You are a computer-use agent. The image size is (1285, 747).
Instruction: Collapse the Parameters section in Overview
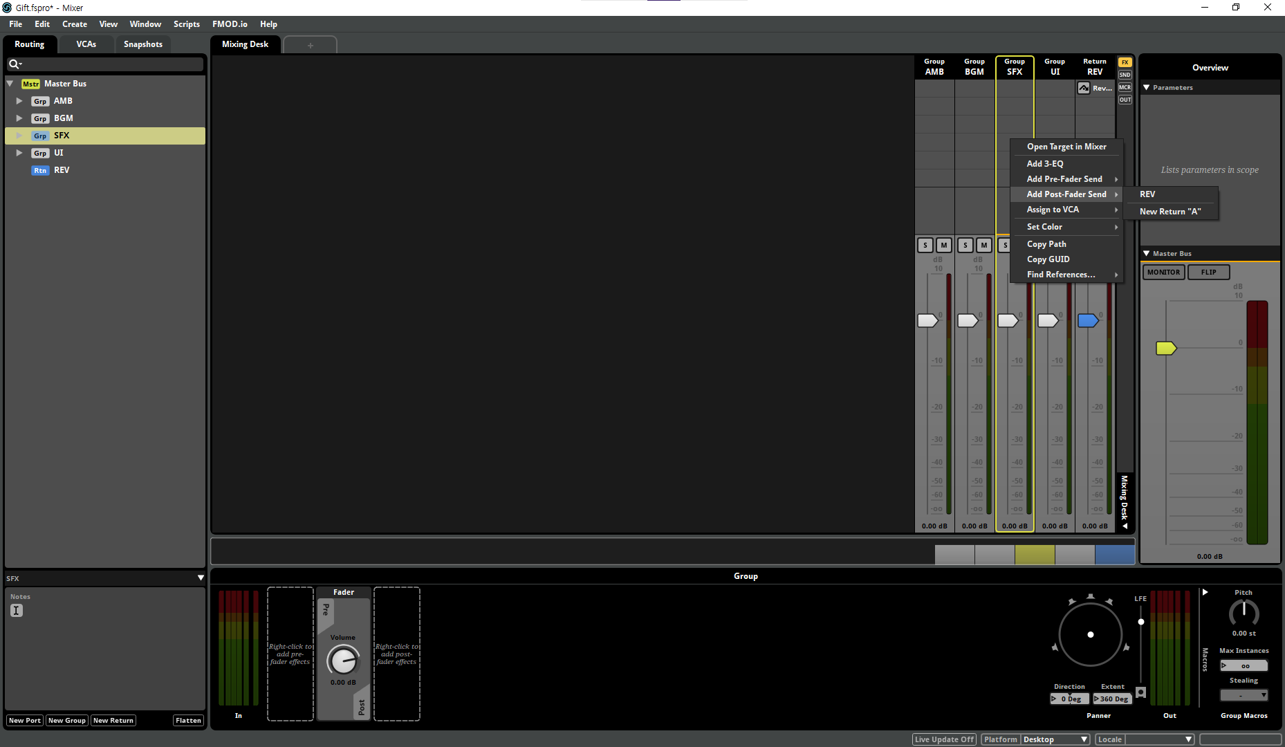click(x=1147, y=88)
